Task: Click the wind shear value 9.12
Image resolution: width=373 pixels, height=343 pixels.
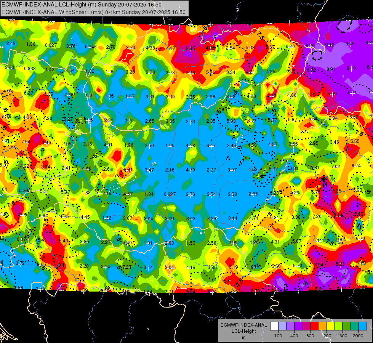Action: pyautogui.click(x=330, y=45)
